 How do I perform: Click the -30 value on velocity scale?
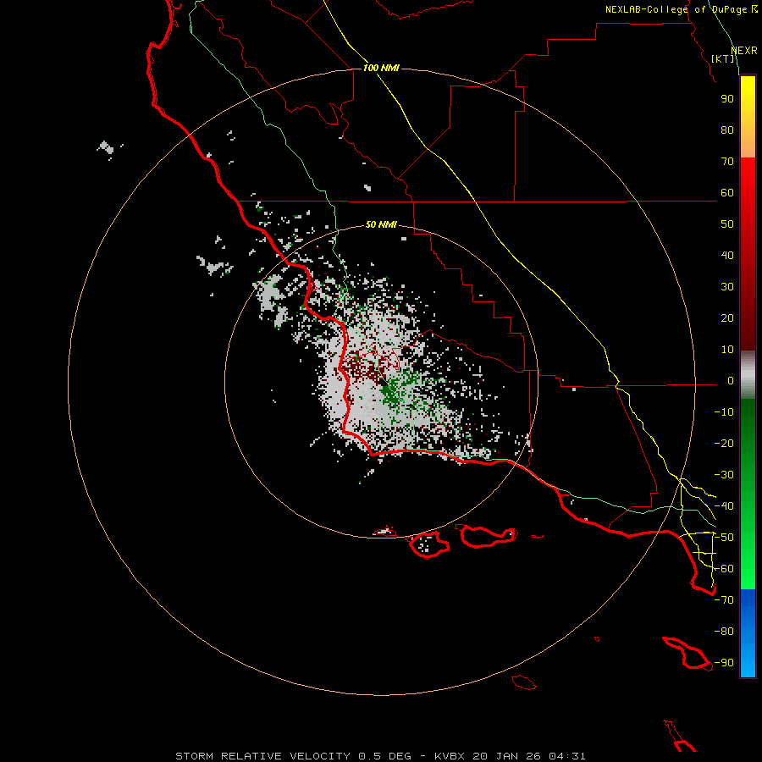724,475
